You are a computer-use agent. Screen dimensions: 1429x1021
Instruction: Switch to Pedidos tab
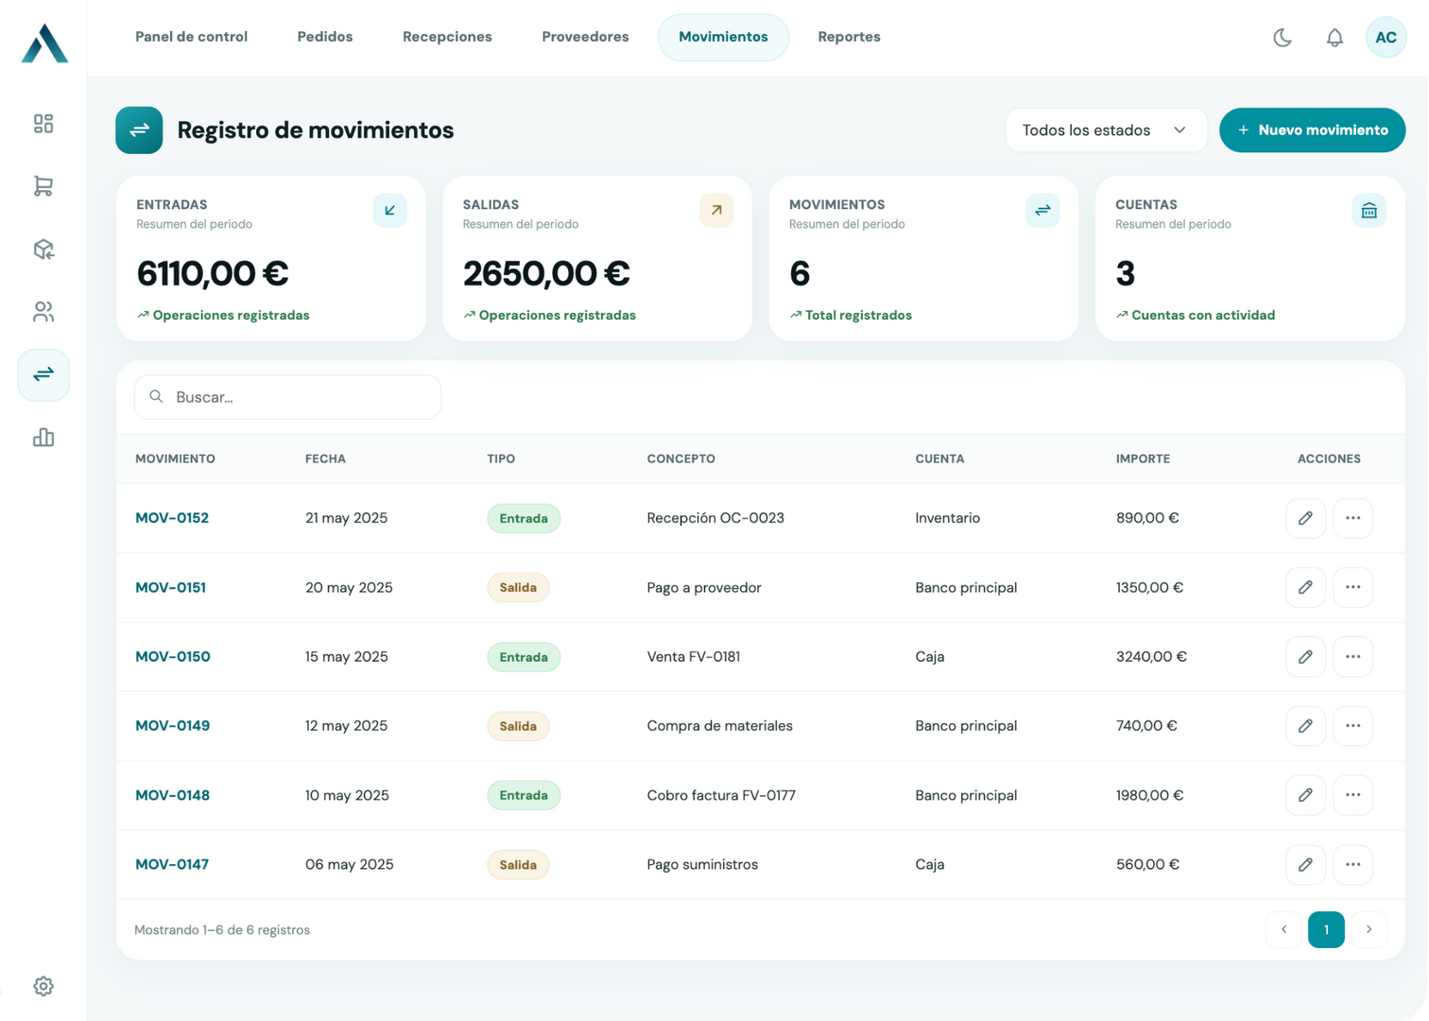click(x=325, y=37)
